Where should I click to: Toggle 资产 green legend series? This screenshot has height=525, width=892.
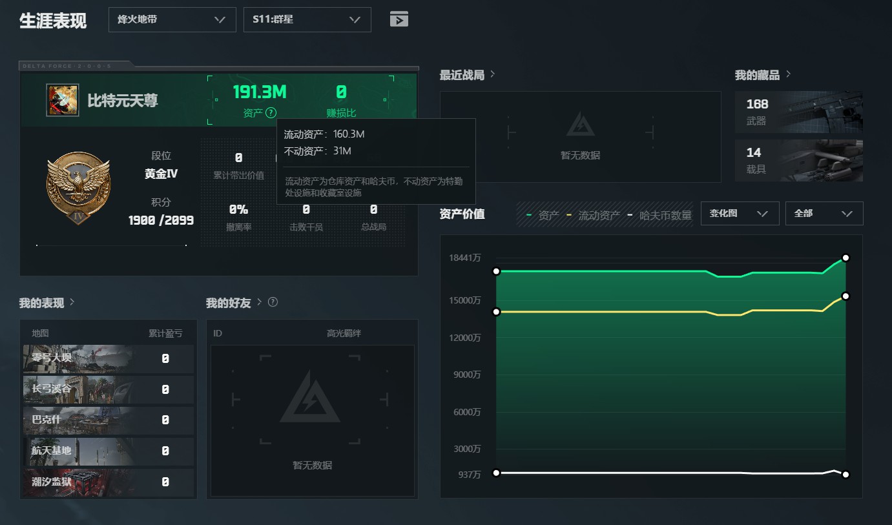(543, 215)
